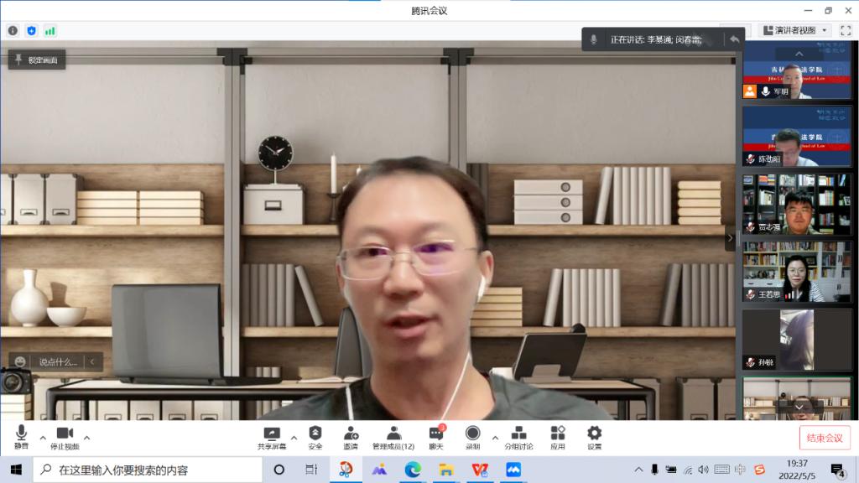Toggle 锁定画面 pin video

pos(37,60)
